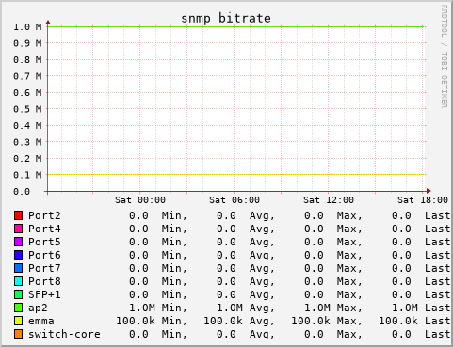Image resolution: width=453 pixels, height=347 pixels.
Task: Click the 1.0 M y-axis label
Action: 27,27
